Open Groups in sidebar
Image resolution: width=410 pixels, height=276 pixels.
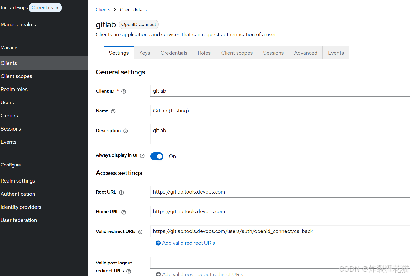pyautogui.click(x=44, y=116)
